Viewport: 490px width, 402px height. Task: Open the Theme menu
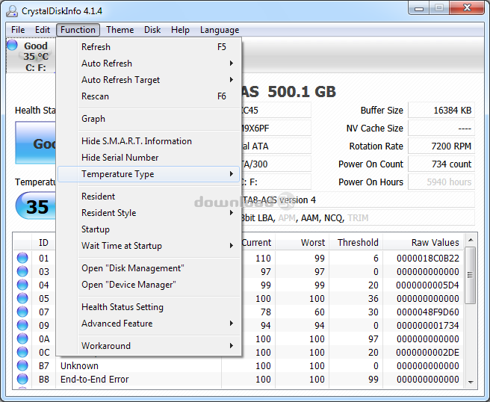[x=120, y=30]
